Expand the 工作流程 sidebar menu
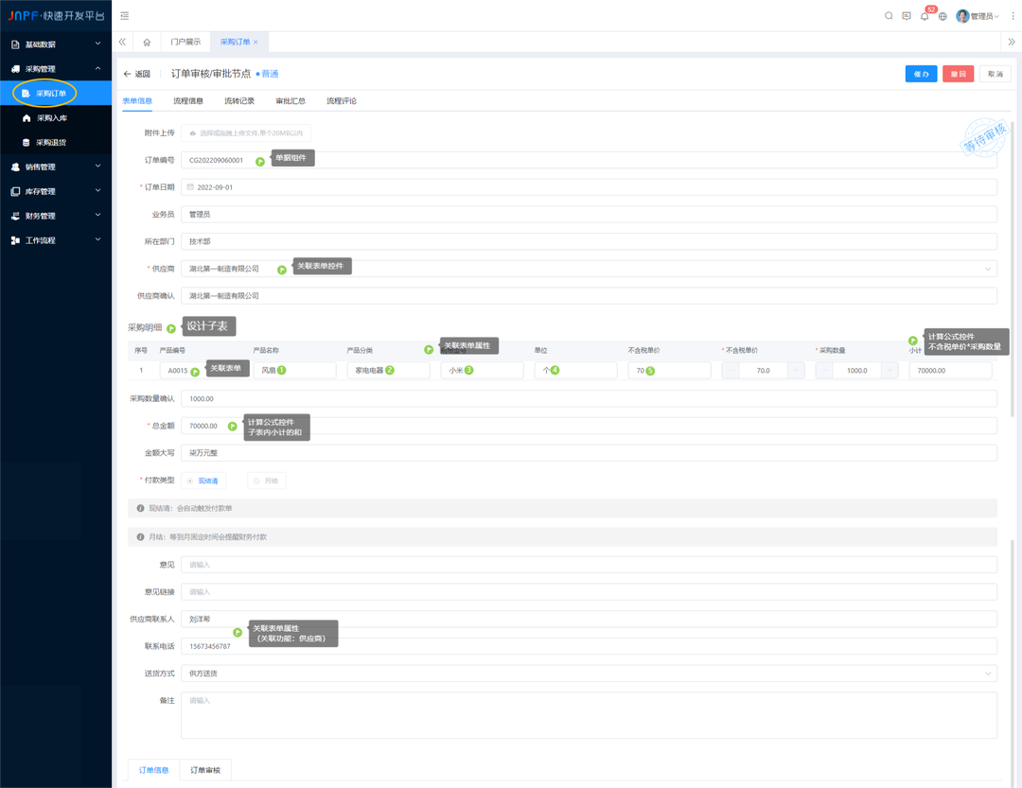This screenshot has width=1022, height=788. coord(56,240)
